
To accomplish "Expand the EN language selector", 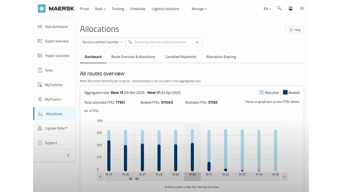I will point(267,9).
